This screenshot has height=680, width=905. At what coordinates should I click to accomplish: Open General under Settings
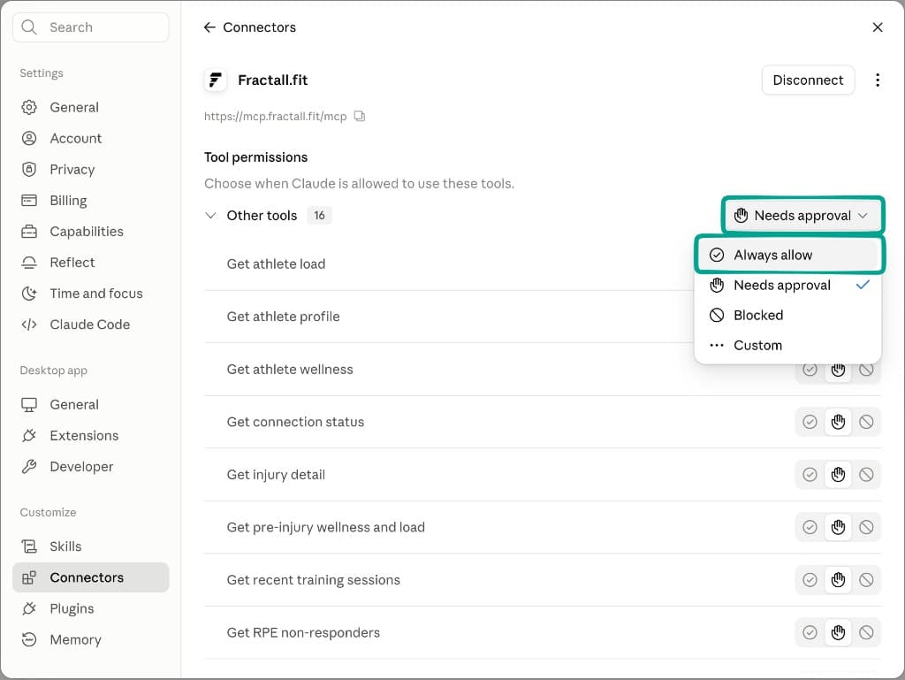[x=91, y=107]
